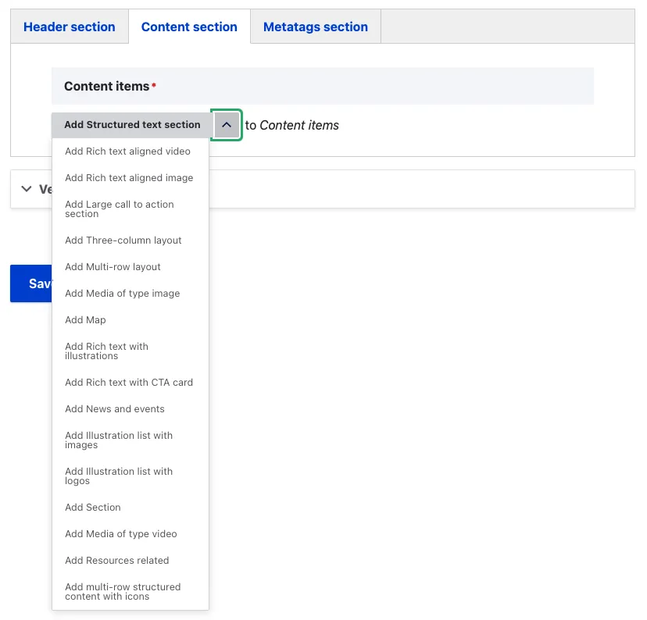Screen dimensions: 647x620
Task: Click Add News and events
Action: click(115, 409)
